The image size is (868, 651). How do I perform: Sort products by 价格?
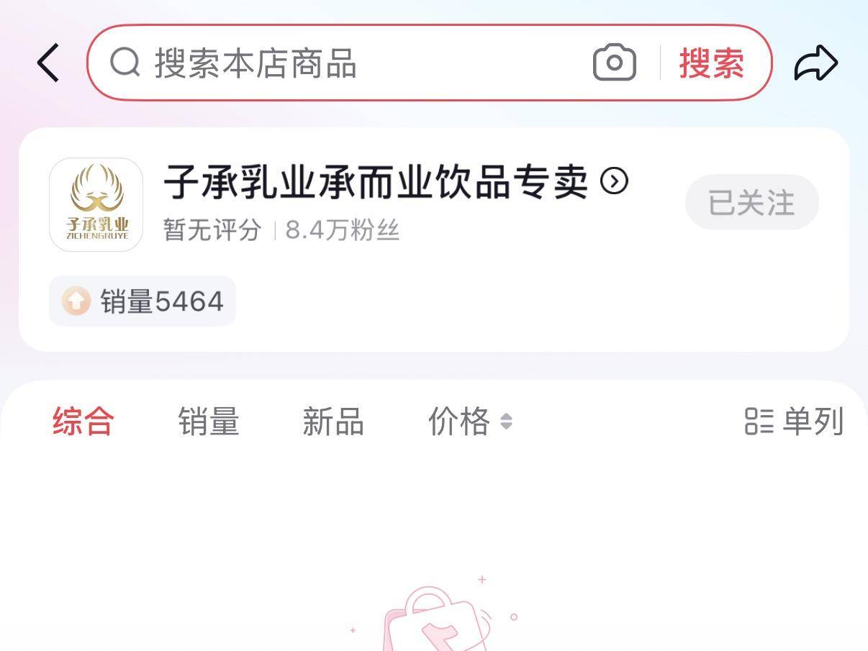[x=459, y=421]
